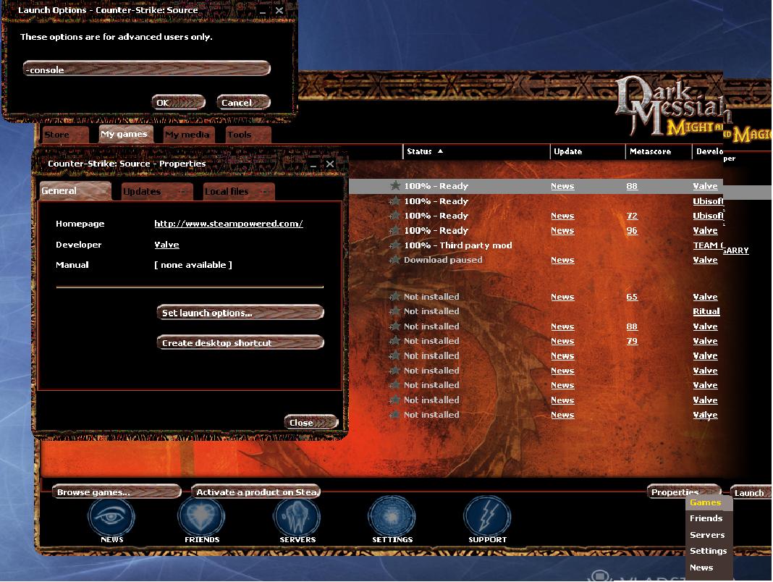Click Set launch options button
The height and width of the screenshot is (582, 773).
(240, 312)
